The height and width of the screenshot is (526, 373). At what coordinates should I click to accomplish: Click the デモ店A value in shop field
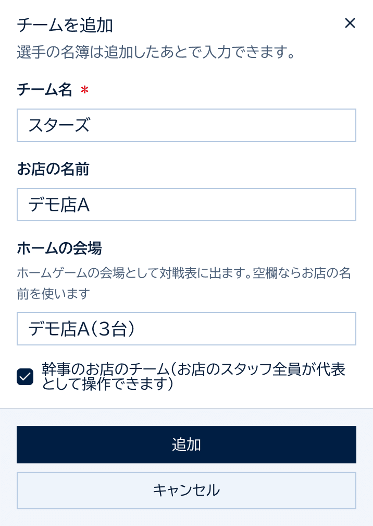(x=59, y=205)
